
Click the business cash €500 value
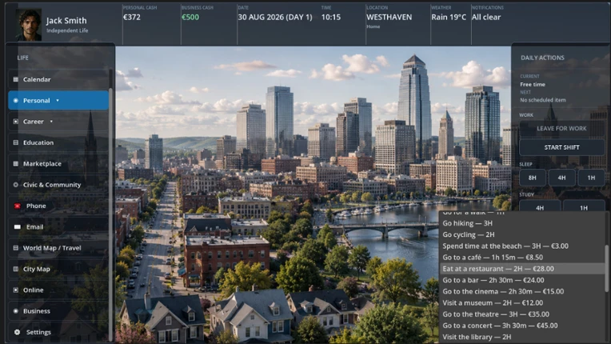tap(190, 17)
